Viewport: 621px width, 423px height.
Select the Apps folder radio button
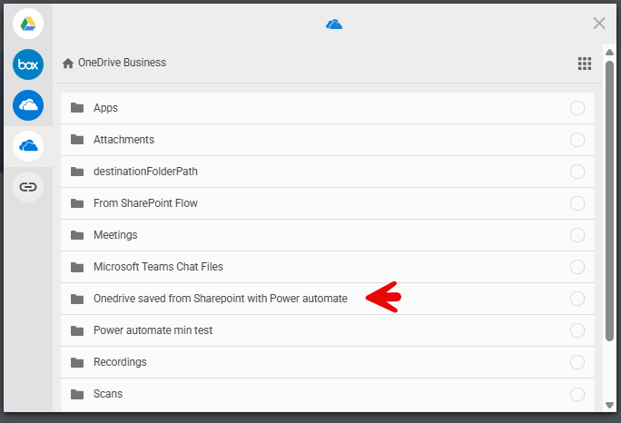click(577, 108)
